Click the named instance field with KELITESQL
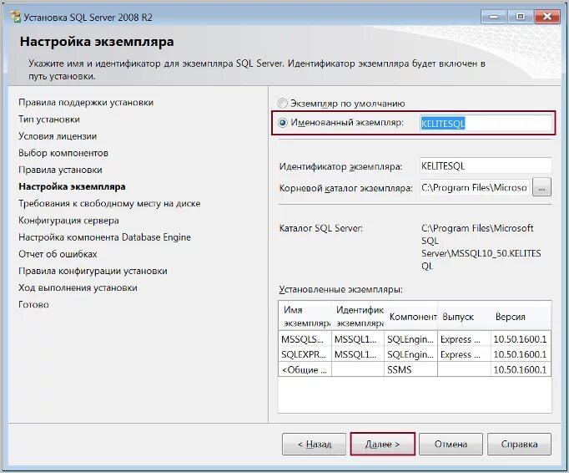569x473 pixels. tap(486, 123)
